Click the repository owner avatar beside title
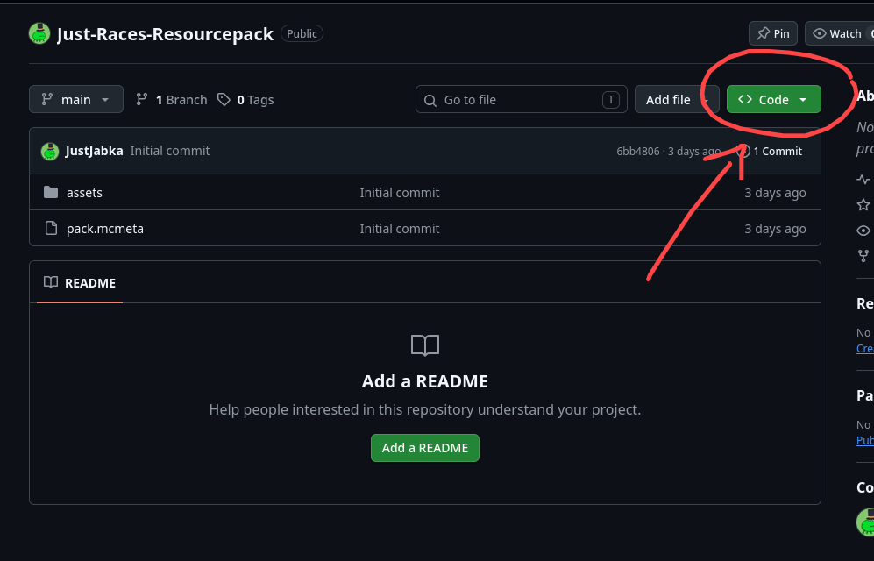This screenshot has height=561, width=874. (x=39, y=33)
